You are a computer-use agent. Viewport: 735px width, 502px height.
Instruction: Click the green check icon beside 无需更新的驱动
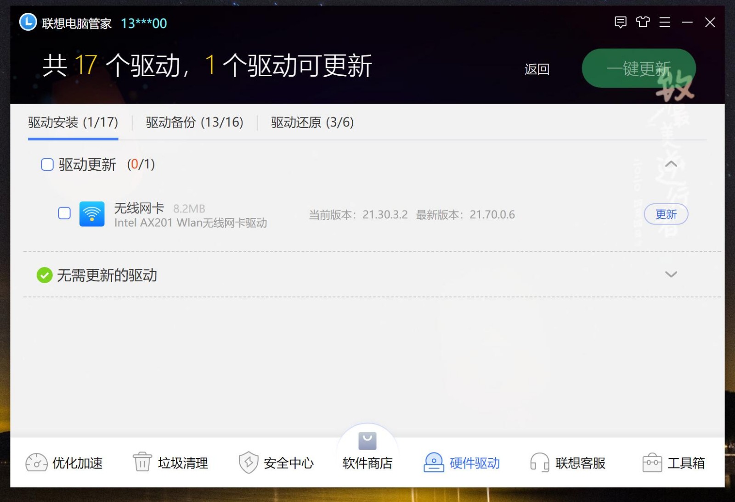45,275
